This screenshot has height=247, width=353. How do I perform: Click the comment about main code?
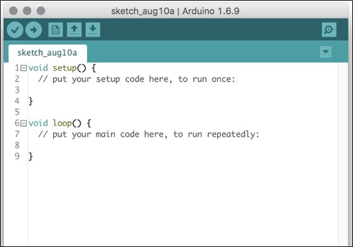[149, 134]
